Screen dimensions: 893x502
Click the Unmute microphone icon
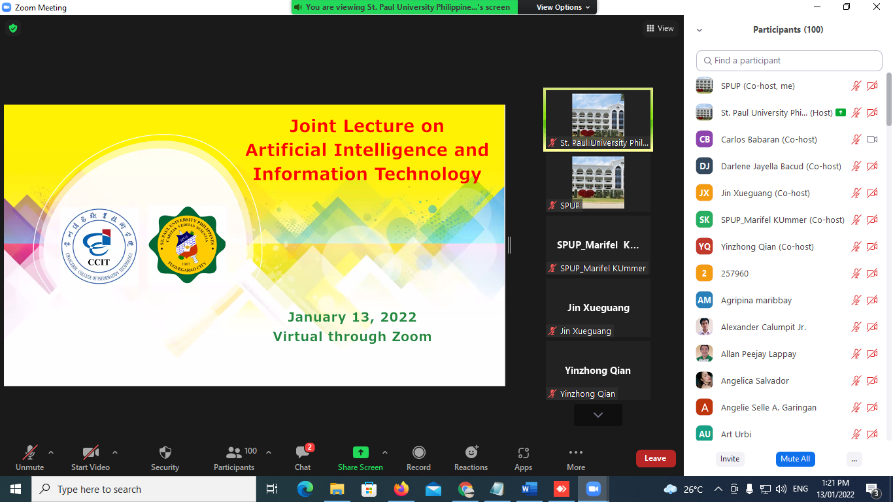coord(29,452)
